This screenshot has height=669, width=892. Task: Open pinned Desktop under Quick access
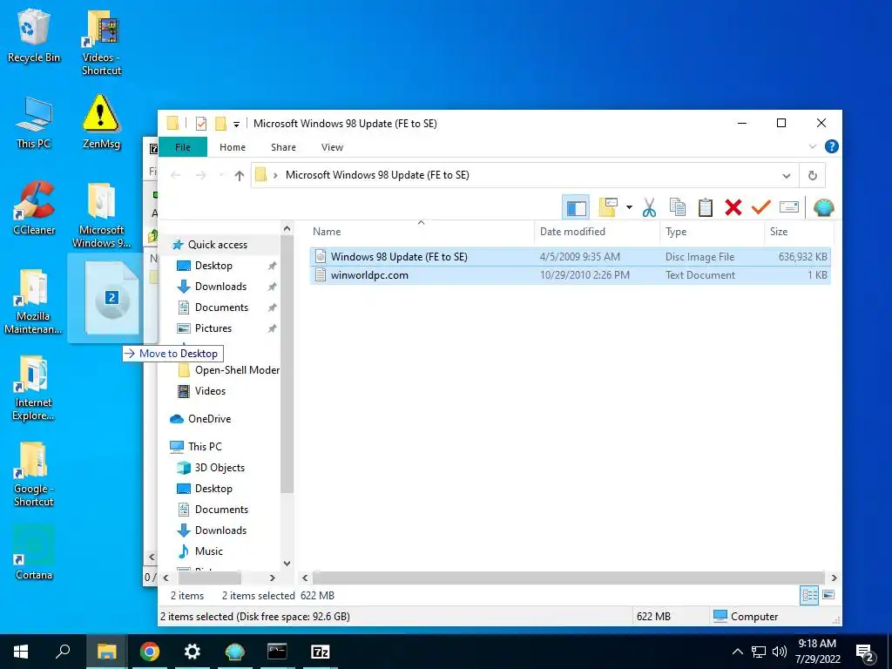[x=213, y=266]
